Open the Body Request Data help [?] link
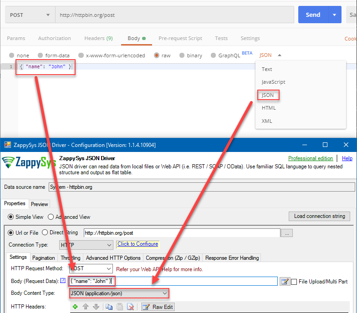357x313 pixels. tap(63, 280)
